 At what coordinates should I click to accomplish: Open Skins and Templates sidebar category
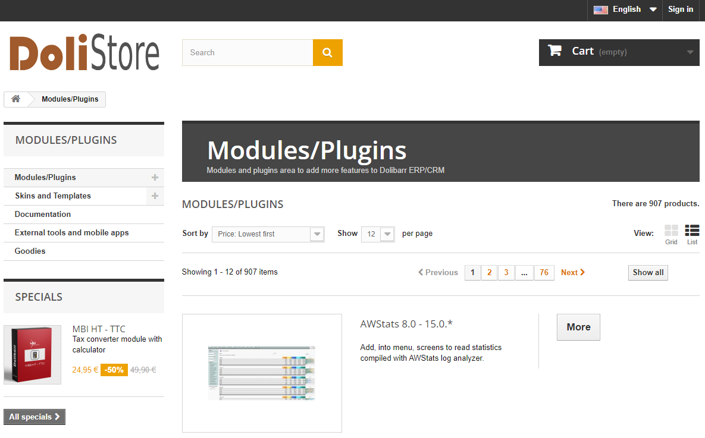tap(52, 196)
